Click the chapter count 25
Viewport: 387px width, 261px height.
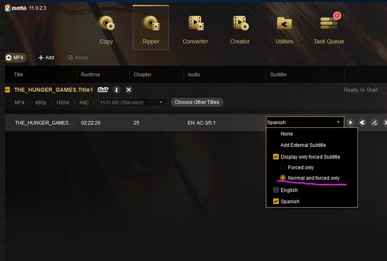[x=136, y=123]
